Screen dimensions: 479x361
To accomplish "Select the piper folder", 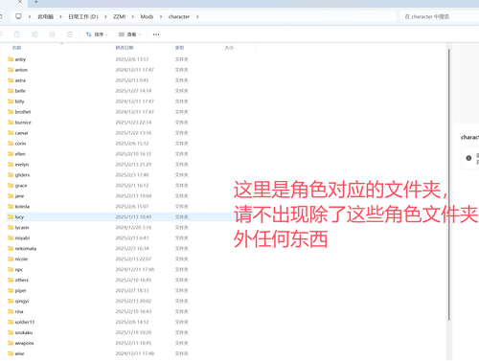I will pos(20,290).
